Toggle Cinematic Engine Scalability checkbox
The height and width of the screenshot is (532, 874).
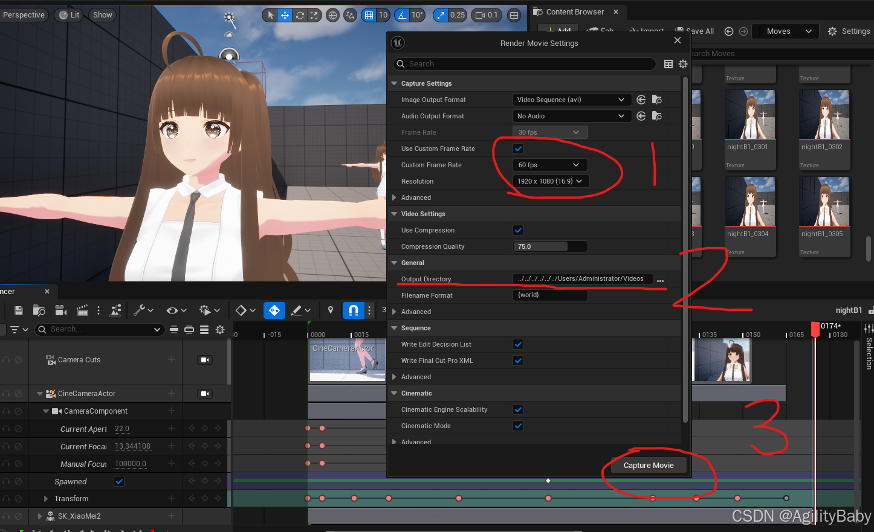[x=518, y=409]
